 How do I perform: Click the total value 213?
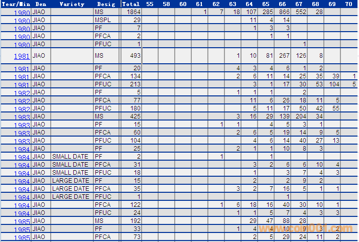(x=135, y=84)
